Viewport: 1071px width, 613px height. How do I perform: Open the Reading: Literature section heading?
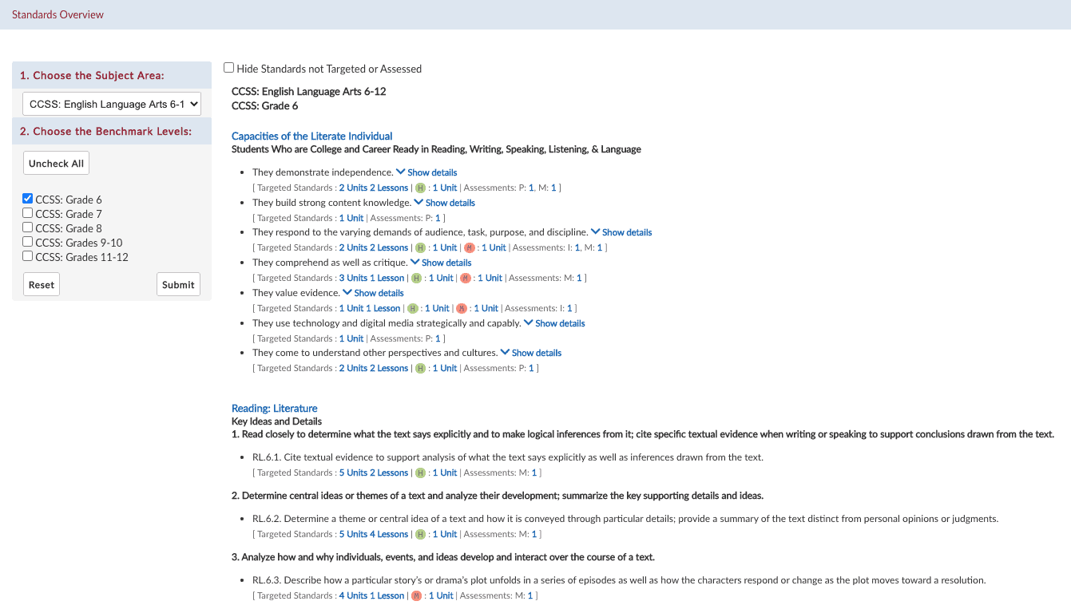pos(275,408)
